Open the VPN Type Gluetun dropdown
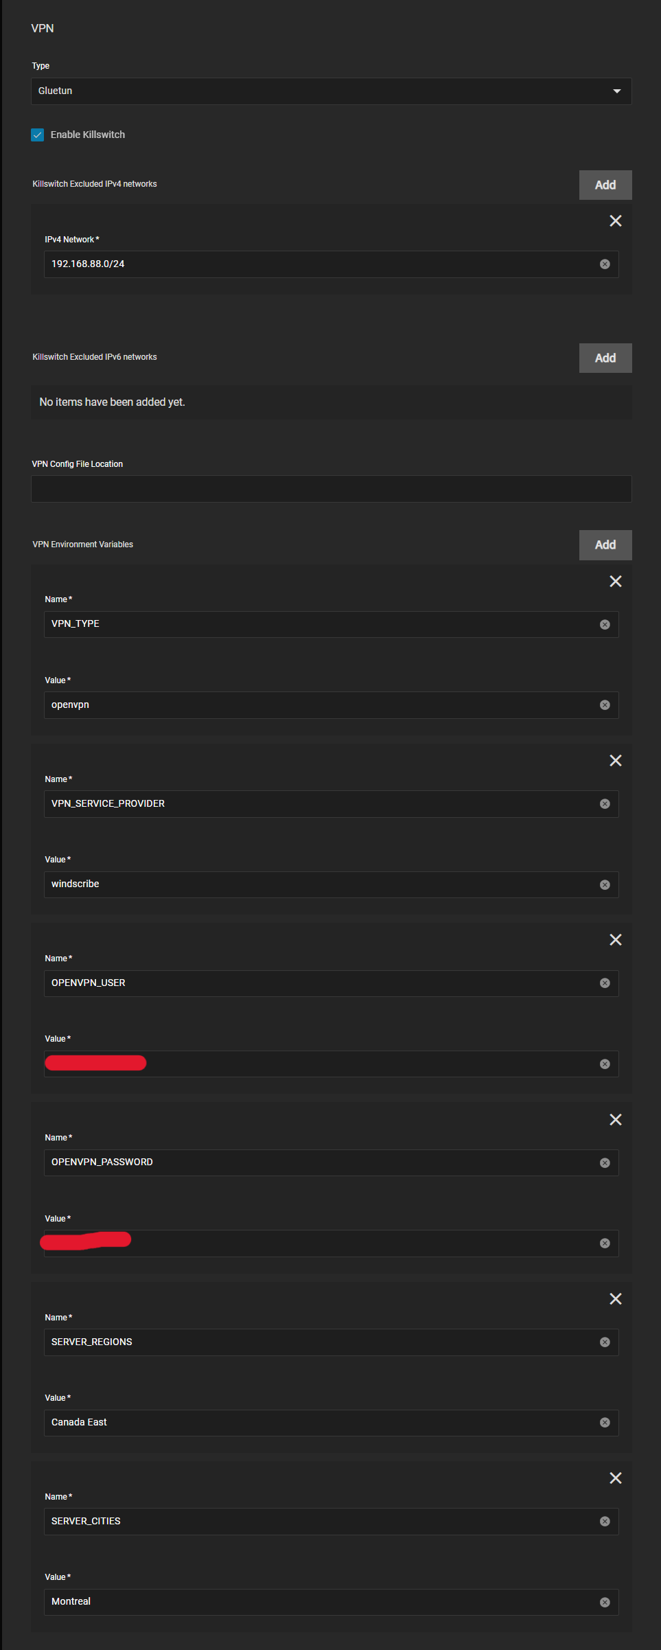The height and width of the screenshot is (1650, 661). [x=331, y=91]
